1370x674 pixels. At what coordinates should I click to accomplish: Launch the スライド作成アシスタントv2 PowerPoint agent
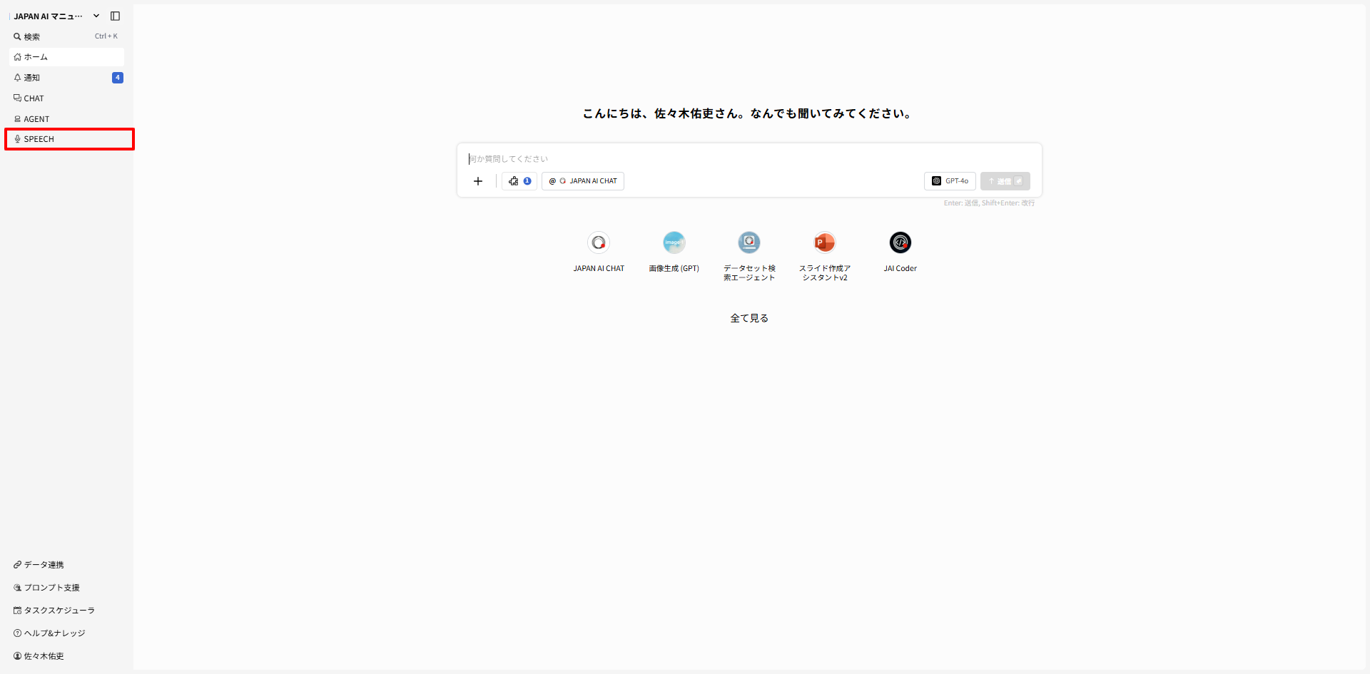click(x=824, y=242)
